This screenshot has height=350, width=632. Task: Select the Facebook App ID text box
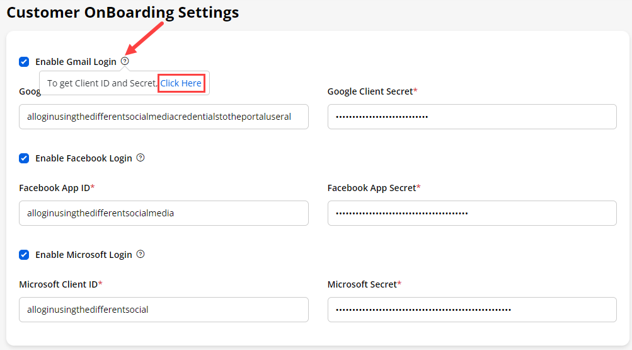pyautogui.click(x=164, y=213)
